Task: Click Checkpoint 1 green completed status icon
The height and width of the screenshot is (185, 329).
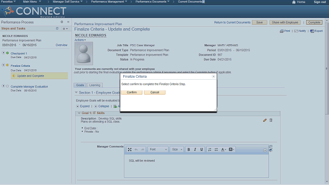Action: (8, 53)
